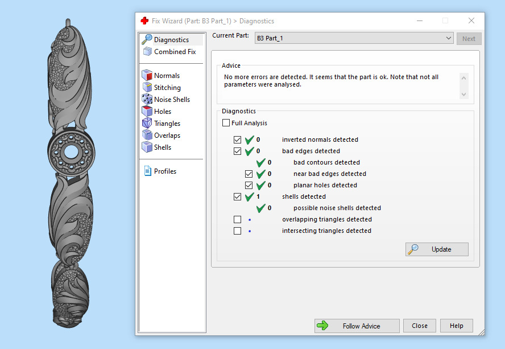Click the Update button

[x=437, y=249]
